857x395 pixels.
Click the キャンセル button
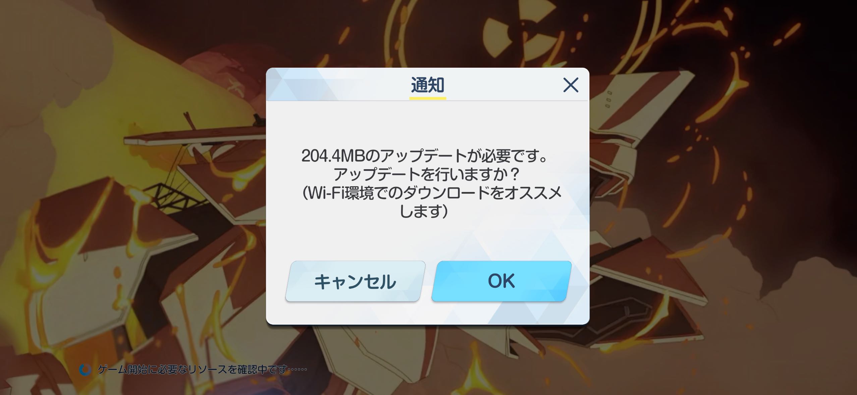[355, 281]
